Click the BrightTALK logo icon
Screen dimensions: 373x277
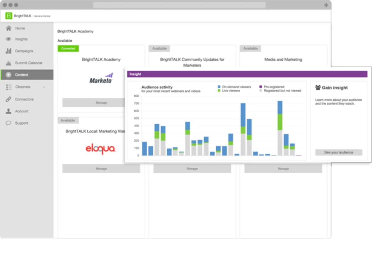coord(9,16)
